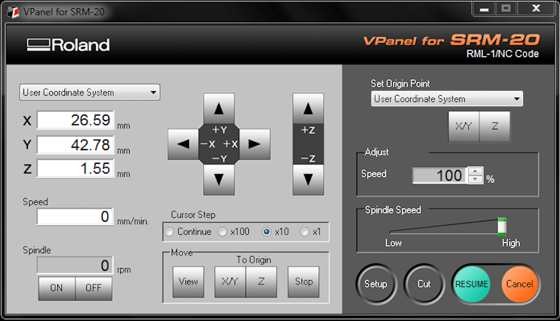The width and height of the screenshot is (560, 321).
Task: Click the Z coordinate value field
Action: pos(75,168)
